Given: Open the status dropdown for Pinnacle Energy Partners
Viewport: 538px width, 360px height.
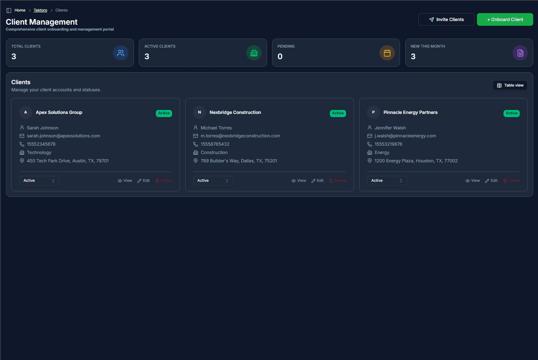Looking at the screenshot, I should [387, 180].
